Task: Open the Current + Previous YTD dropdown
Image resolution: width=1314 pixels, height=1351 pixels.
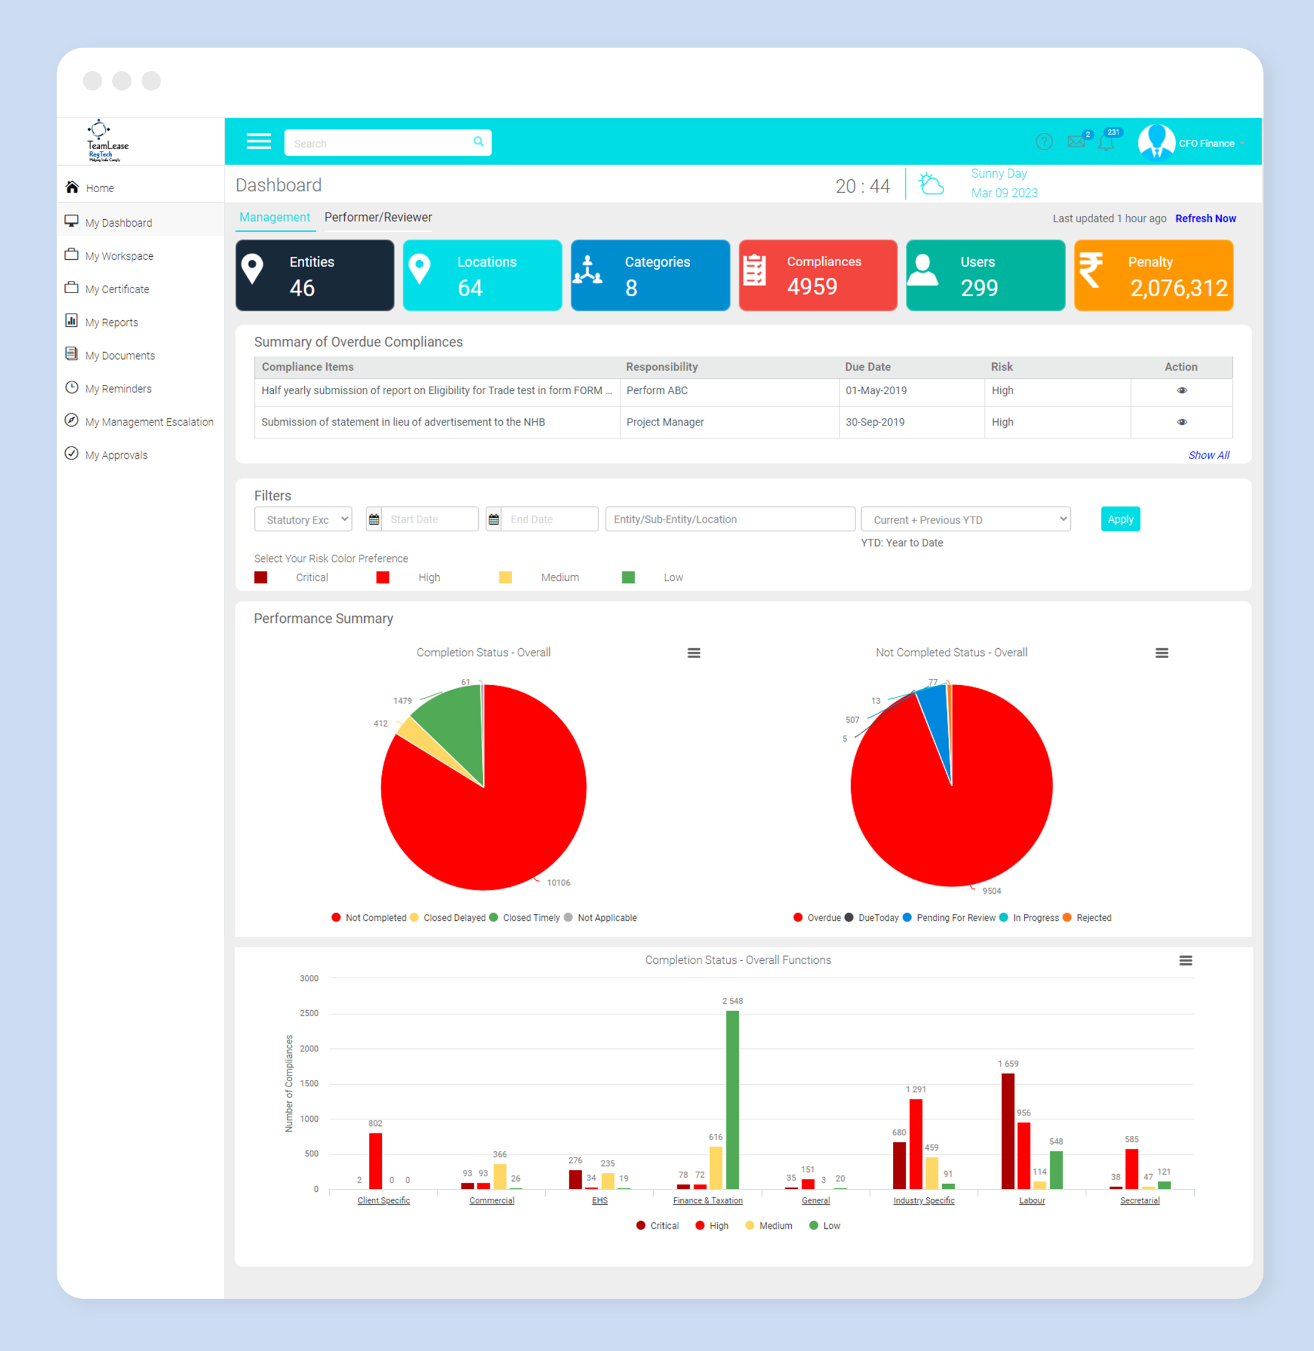Action: click(966, 519)
